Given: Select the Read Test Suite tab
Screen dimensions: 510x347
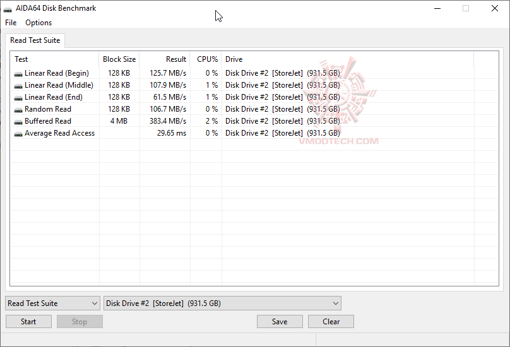Looking at the screenshot, I should click(x=35, y=40).
